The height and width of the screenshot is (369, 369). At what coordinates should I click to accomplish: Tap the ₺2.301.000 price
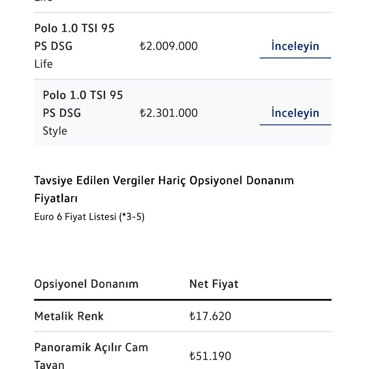click(169, 113)
